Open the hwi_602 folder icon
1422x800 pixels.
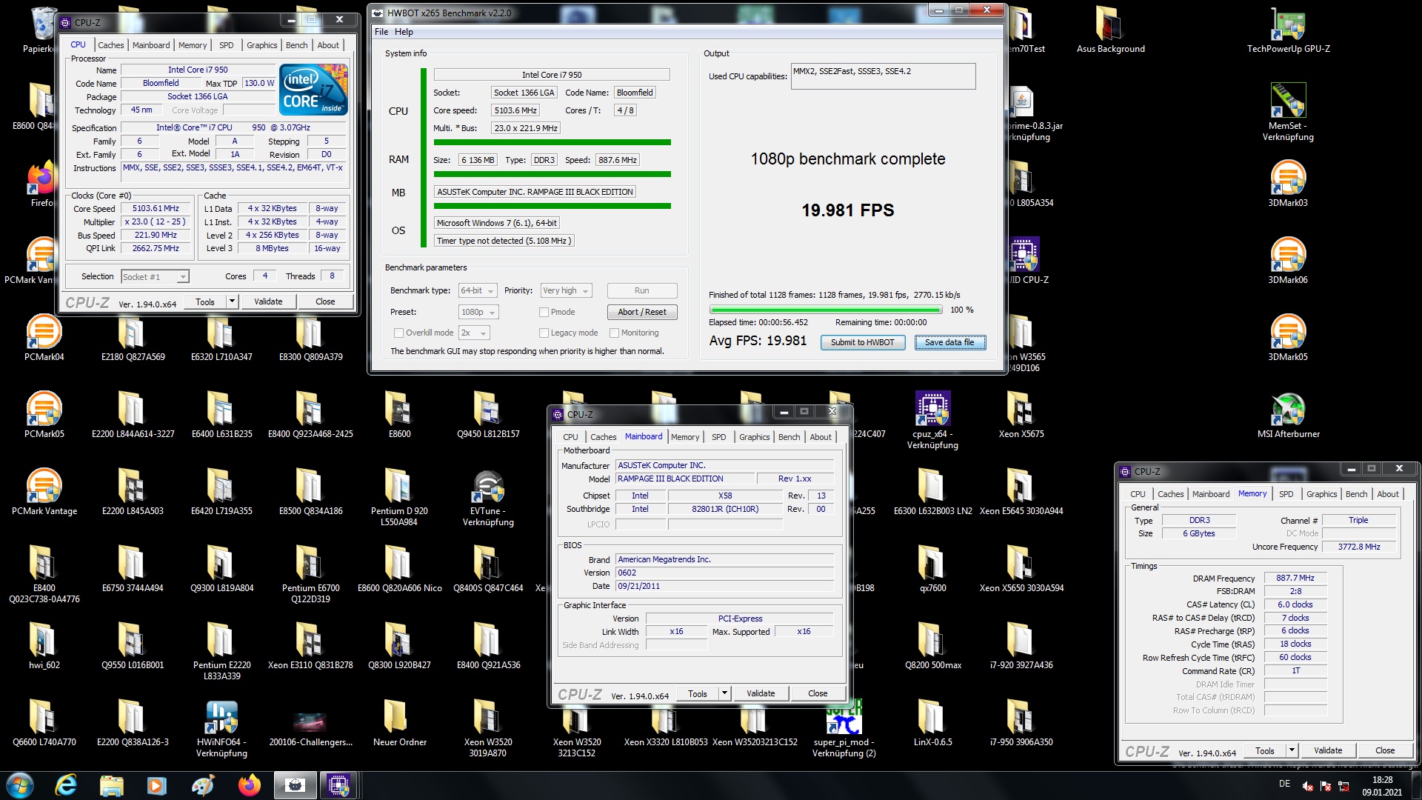click(44, 646)
